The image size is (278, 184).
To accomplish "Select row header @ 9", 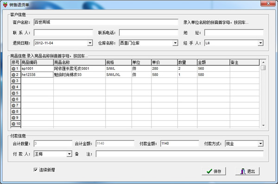I will (x=16, y=117).
